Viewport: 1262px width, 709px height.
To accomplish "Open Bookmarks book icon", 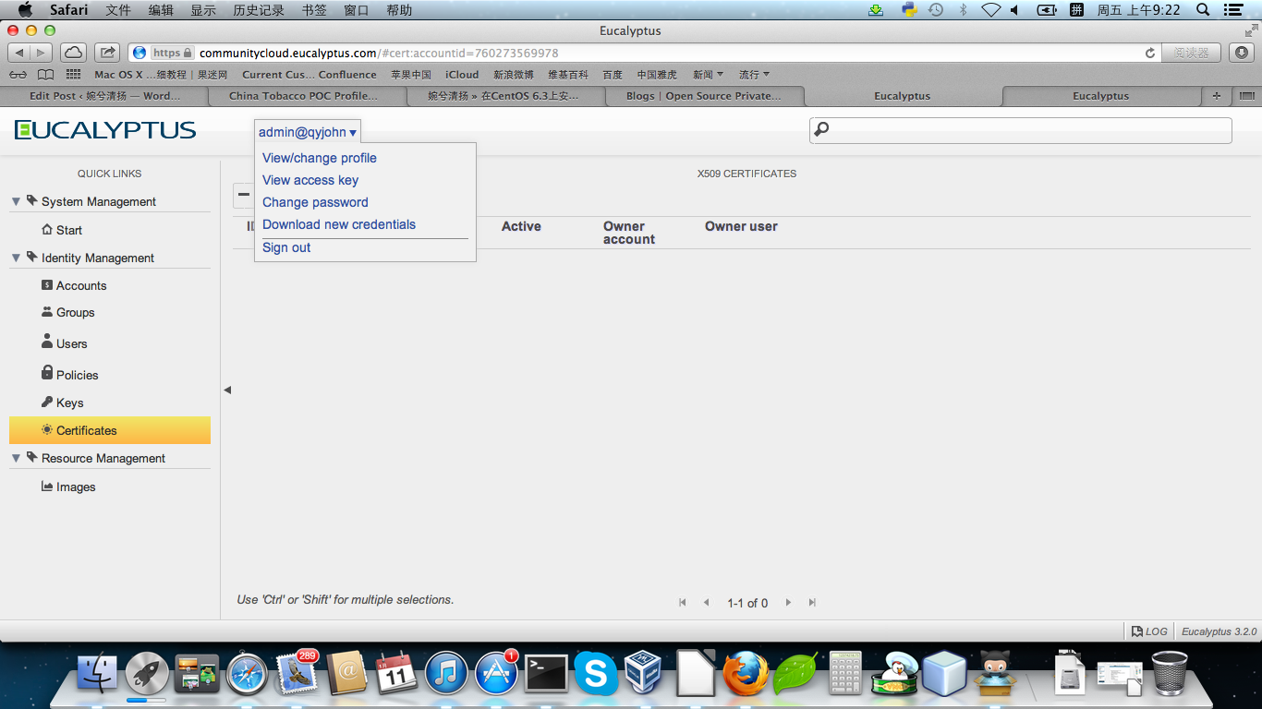I will pyautogui.click(x=45, y=75).
